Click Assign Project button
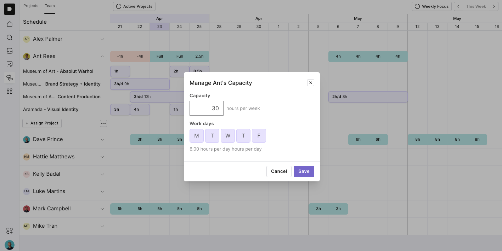The height and width of the screenshot is (251, 502). click(42, 123)
